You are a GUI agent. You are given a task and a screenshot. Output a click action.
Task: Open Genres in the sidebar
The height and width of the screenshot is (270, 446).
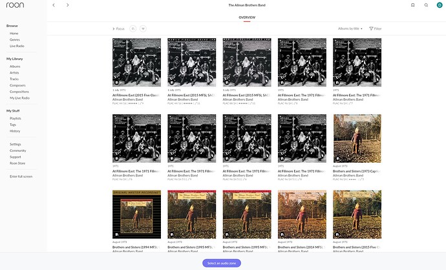click(x=15, y=39)
